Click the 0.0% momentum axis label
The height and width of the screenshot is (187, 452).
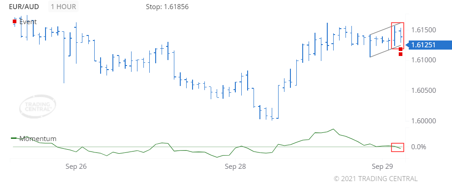419,147
